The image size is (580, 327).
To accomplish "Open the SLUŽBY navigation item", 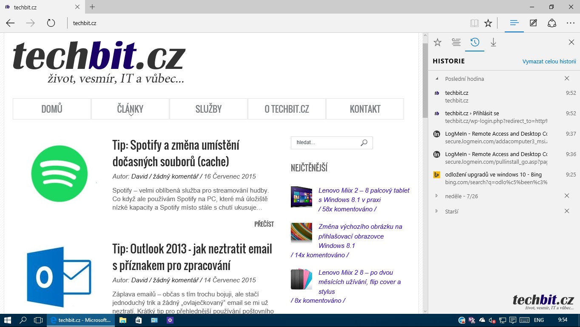I will (x=208, y=109).
